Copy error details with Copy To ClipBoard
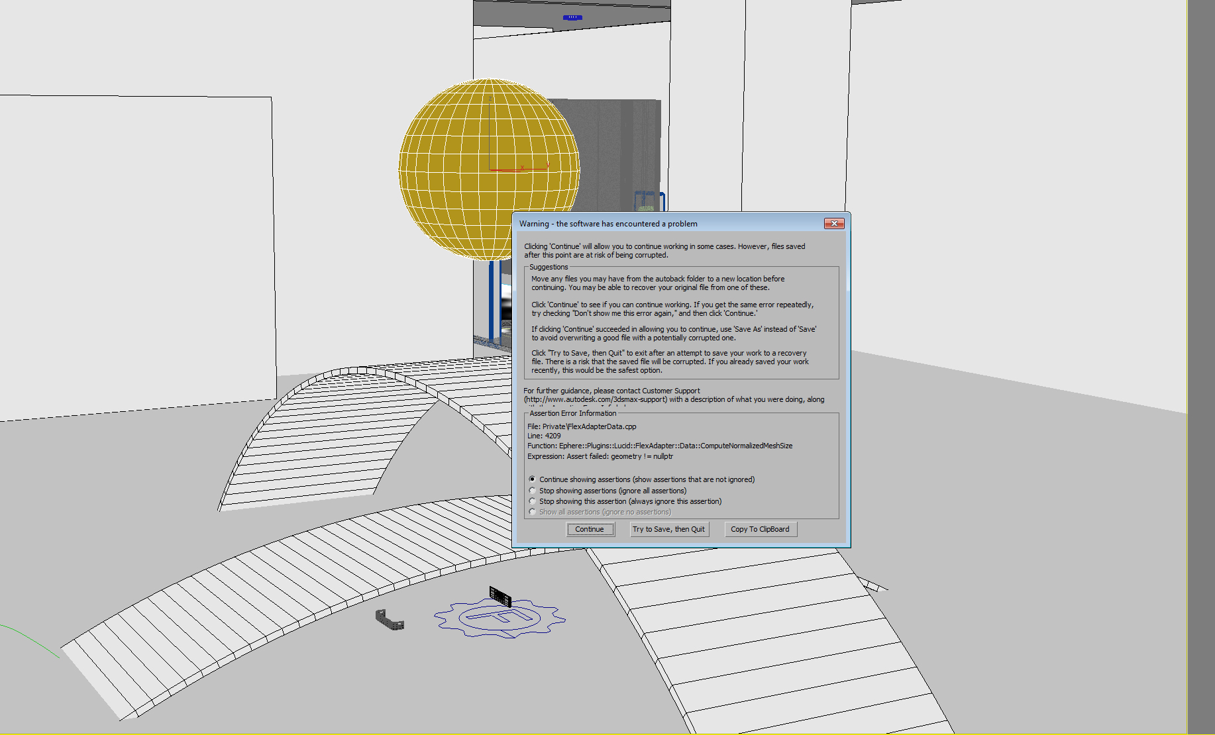This screenshot has width=1215, height=735. (x=759, y=529)
